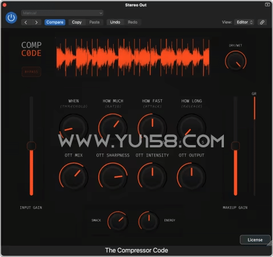Open the Manual preset dropdown
The width and height of the screenshot is (273, 257).
62,13
